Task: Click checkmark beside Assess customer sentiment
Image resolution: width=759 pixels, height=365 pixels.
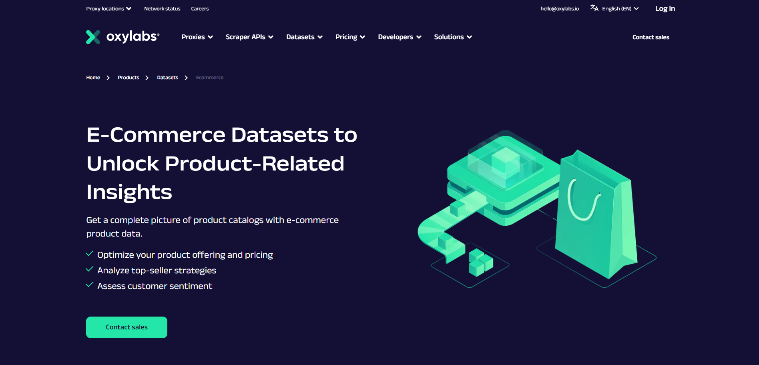Action: (90, 285)
